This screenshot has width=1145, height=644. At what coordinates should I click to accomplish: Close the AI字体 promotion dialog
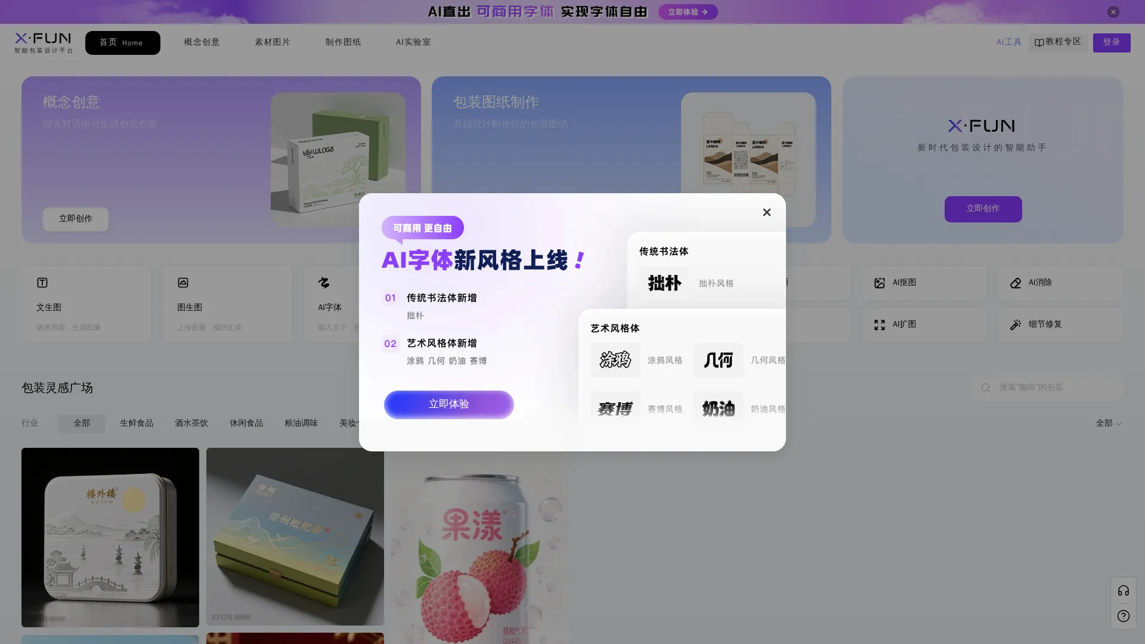767,212
